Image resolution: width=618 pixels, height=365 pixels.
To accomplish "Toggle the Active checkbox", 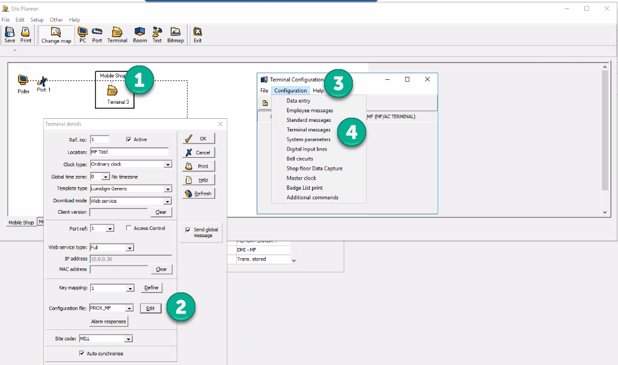I will [129, 139].
